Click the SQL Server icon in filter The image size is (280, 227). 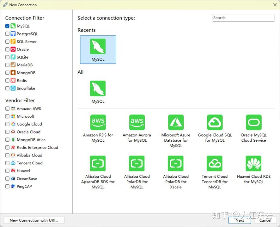[13, 41]
